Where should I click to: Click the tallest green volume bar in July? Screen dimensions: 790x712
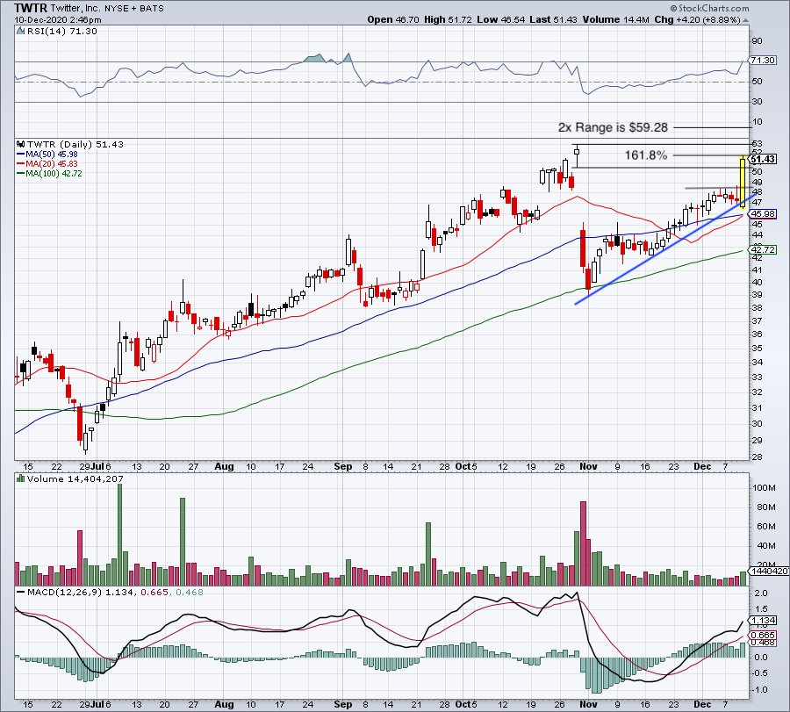click(x=120, y=534)
